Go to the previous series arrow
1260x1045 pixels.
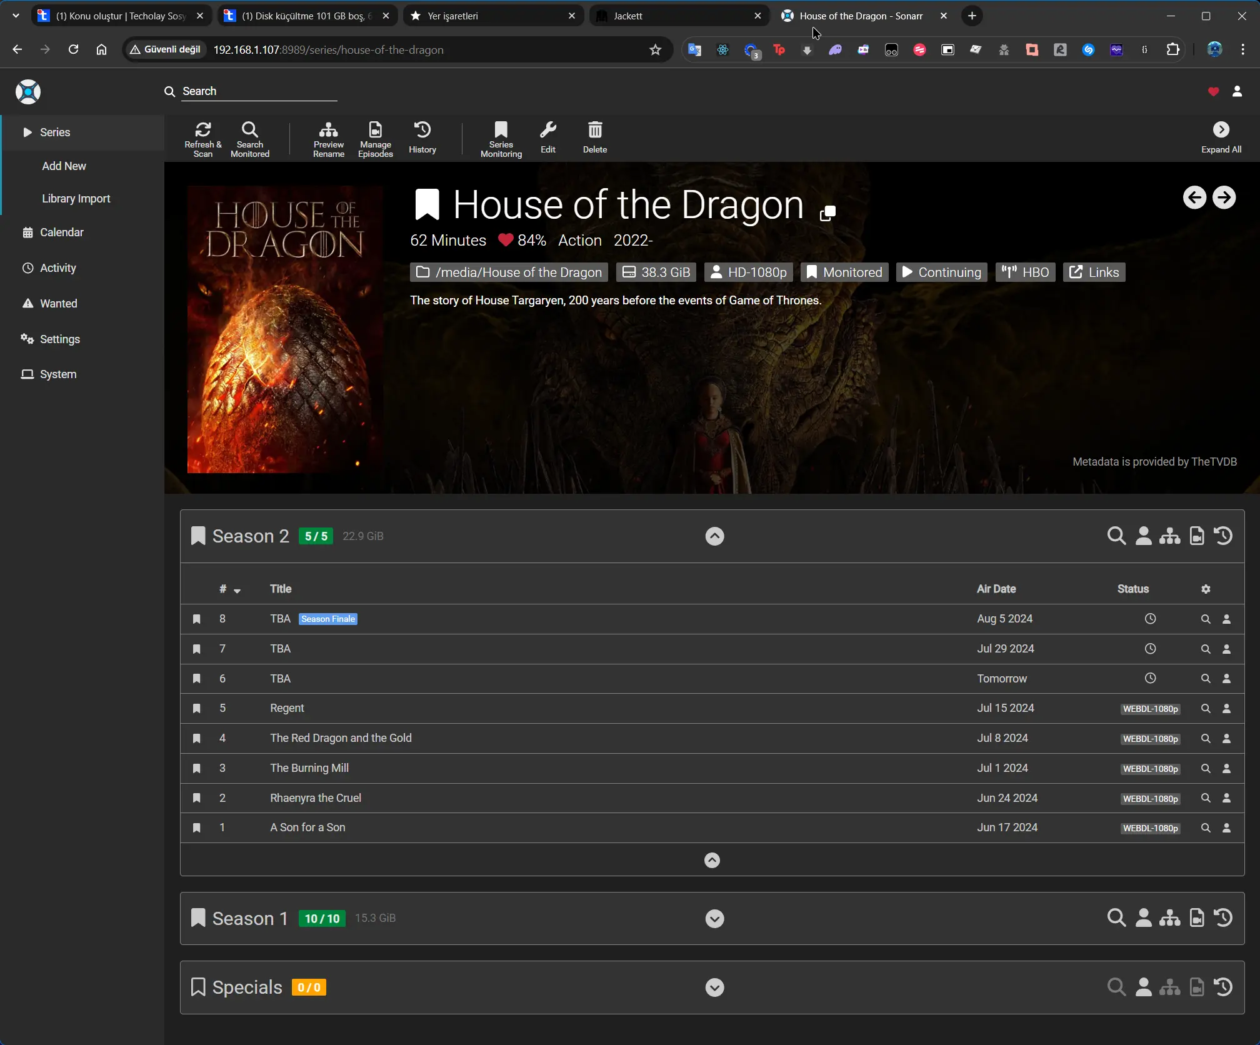tap(1194, 197)
